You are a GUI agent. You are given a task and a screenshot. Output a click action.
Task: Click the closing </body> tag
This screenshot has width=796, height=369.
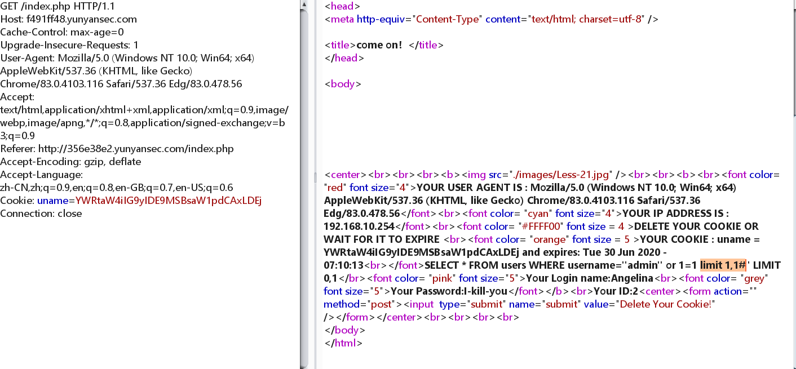(x=345, y=330)
